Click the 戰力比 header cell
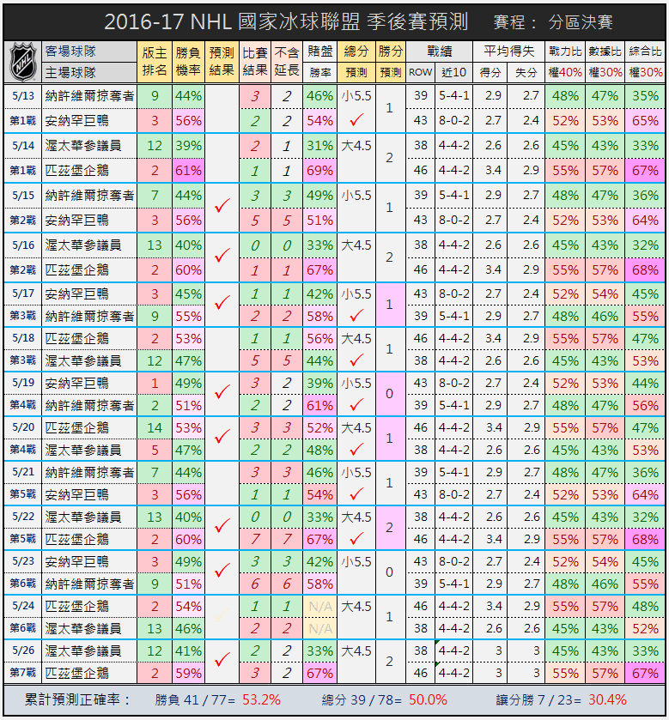Image resolution: width=669 pixels, height=720 pixels. pos(565,51)
